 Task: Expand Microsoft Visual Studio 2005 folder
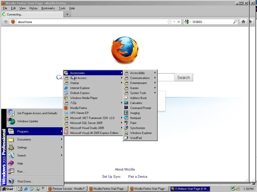93,128
